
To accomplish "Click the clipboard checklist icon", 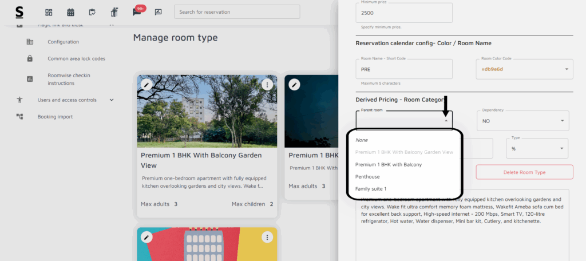I will 92,12.
